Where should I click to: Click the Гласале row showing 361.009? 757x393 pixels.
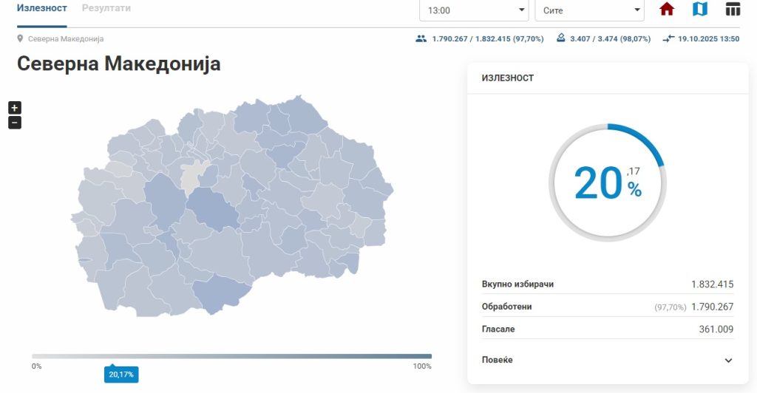607,329
